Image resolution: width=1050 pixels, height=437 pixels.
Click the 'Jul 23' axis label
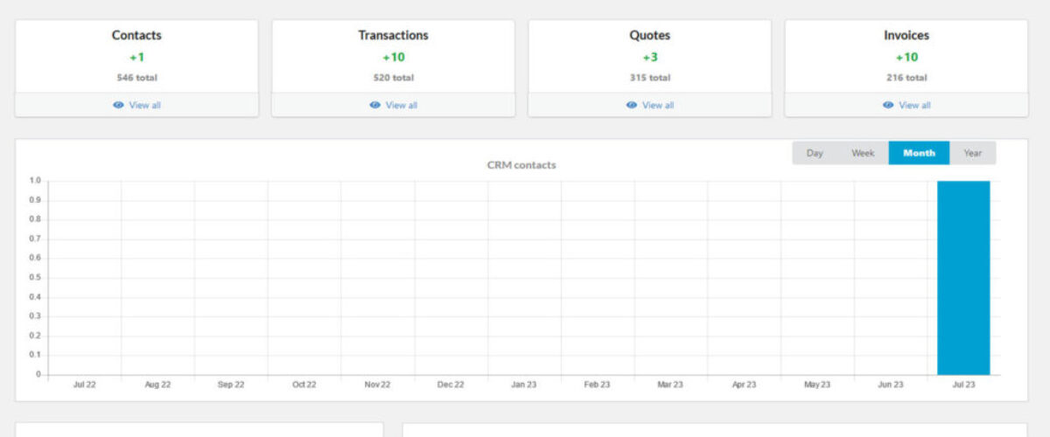pyautogui.click(x=963, y=385)
